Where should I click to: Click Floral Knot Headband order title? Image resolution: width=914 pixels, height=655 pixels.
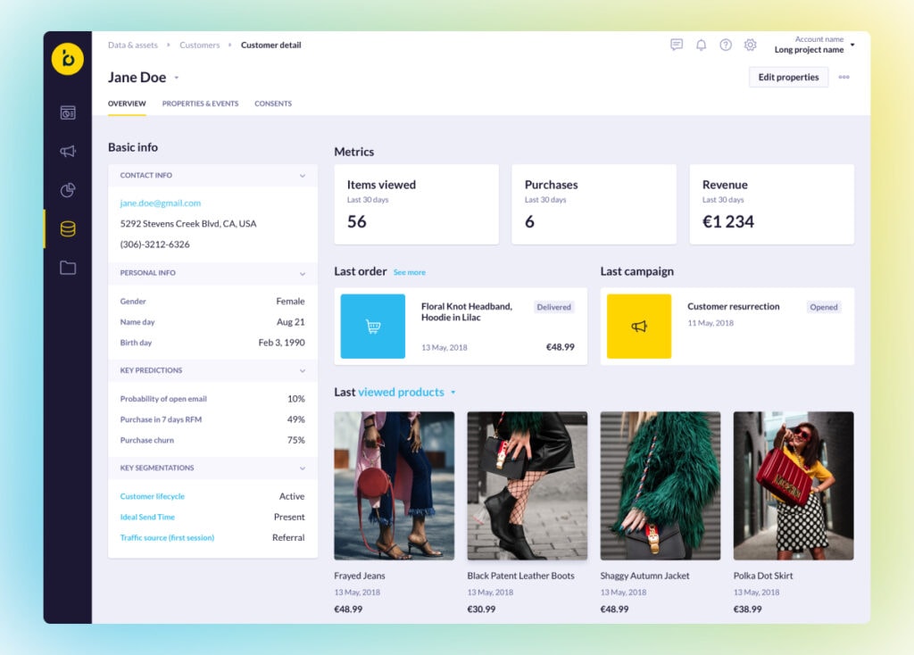(467, 311)
